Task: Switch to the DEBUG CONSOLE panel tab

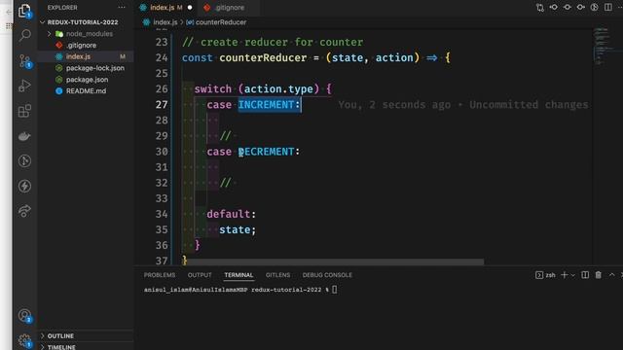Action: pyautogui.click(x=327, y=275)
